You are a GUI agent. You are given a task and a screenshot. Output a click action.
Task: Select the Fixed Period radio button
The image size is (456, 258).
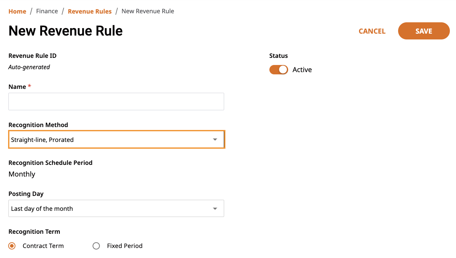coord(96,246)
